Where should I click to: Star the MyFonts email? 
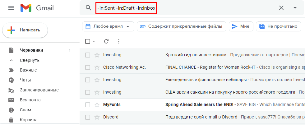pyautogui.click(x=97, y=105)
